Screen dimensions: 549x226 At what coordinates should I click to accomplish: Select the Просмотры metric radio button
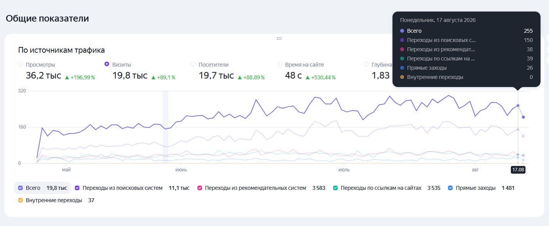pos(20,64)
